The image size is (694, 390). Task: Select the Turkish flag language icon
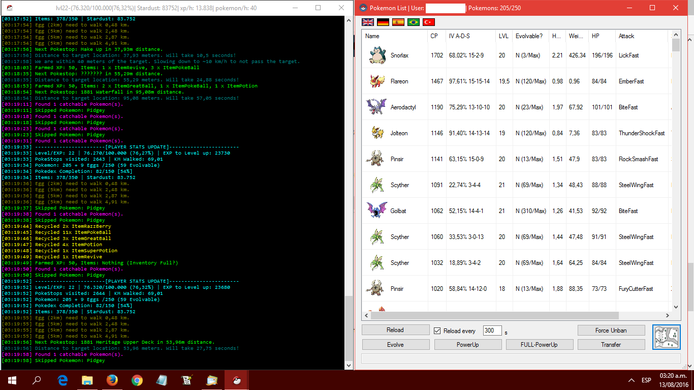(x=429, y=22)
